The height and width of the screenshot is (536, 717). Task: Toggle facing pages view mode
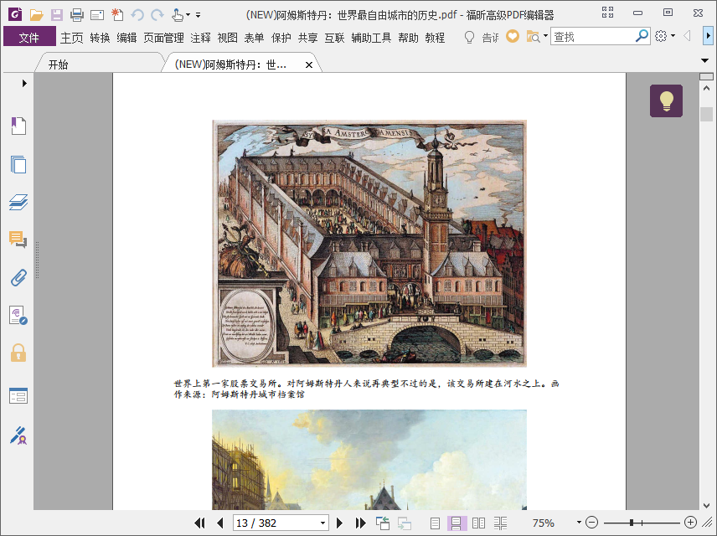pyautogui.click(x=478, y=523)
